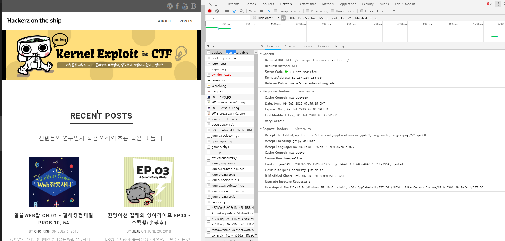Open the DevTools three-dot menu
Screen dimensions: 505x241
point(498,4)
